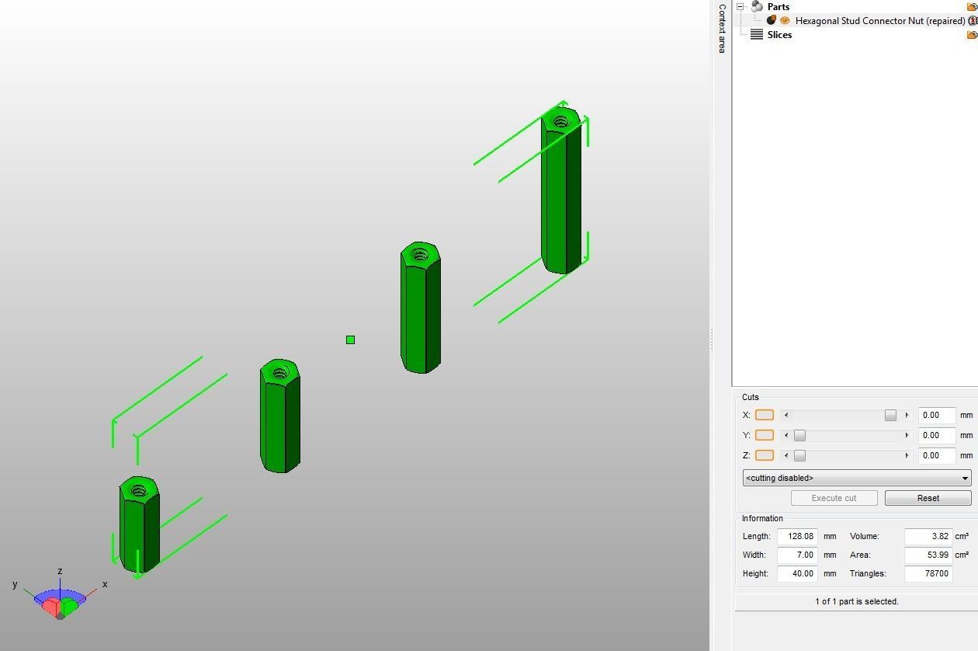The height and width of the screenshot is (651, 978).
Task: Click the Area value 53.99
Action: pyautogui.click(x=928, y=555)
